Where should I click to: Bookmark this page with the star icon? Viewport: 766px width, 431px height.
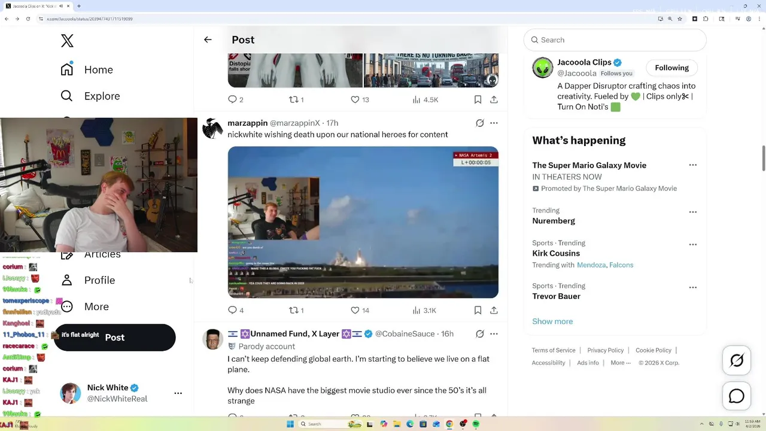point(680,19)
